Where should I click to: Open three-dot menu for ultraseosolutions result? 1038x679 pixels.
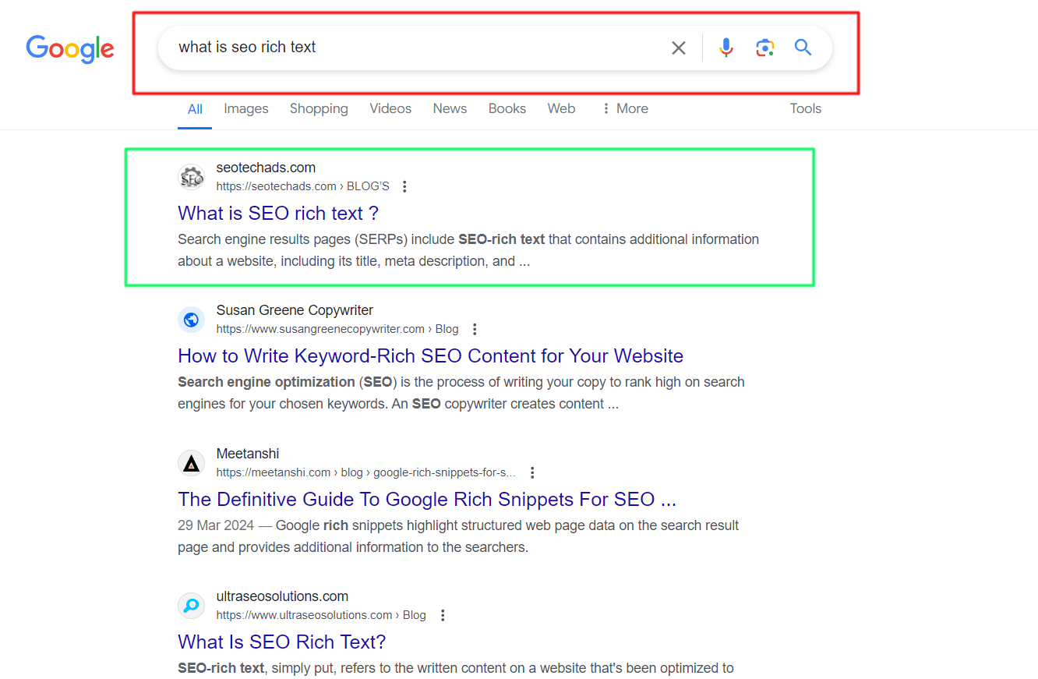(443, 615)
